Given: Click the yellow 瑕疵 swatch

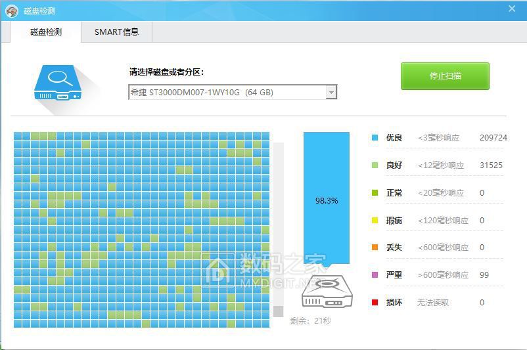Looking at the screenshot, I should pos(375,221).
